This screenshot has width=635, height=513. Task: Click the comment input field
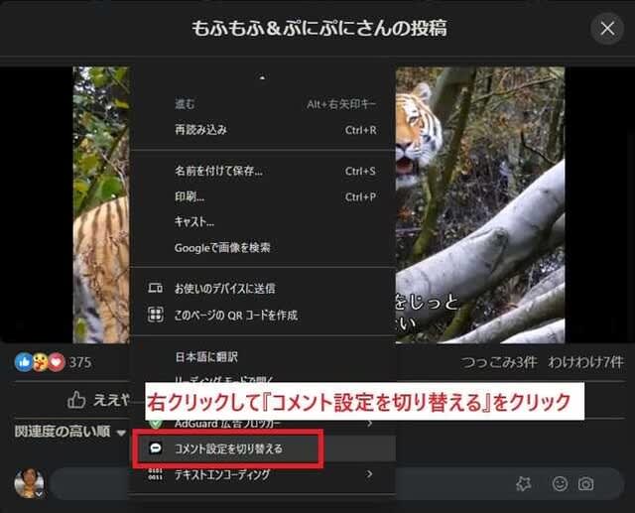tap(278, 484)
